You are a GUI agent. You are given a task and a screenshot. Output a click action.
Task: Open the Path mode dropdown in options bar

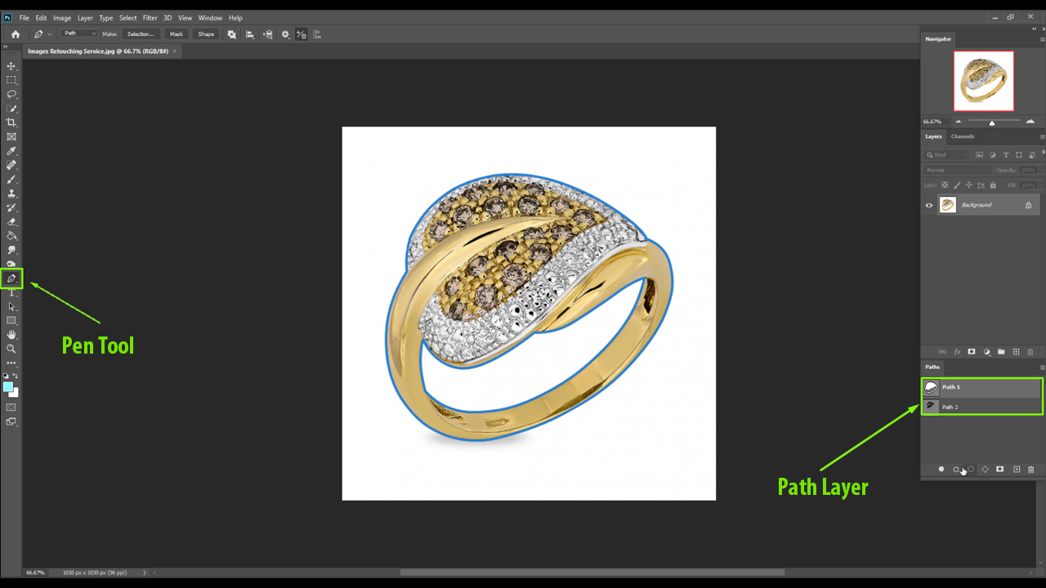point(79,33)
